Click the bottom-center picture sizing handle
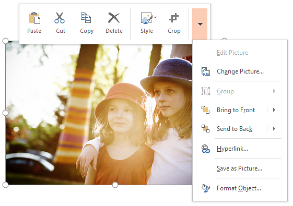The image size is (293, 206). (115, 185)
